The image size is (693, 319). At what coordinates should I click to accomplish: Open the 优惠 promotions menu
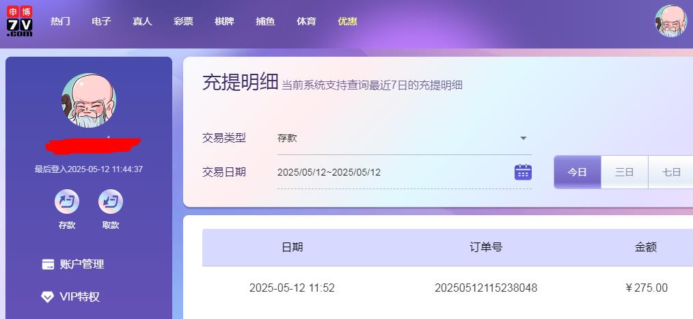[347, 21]
